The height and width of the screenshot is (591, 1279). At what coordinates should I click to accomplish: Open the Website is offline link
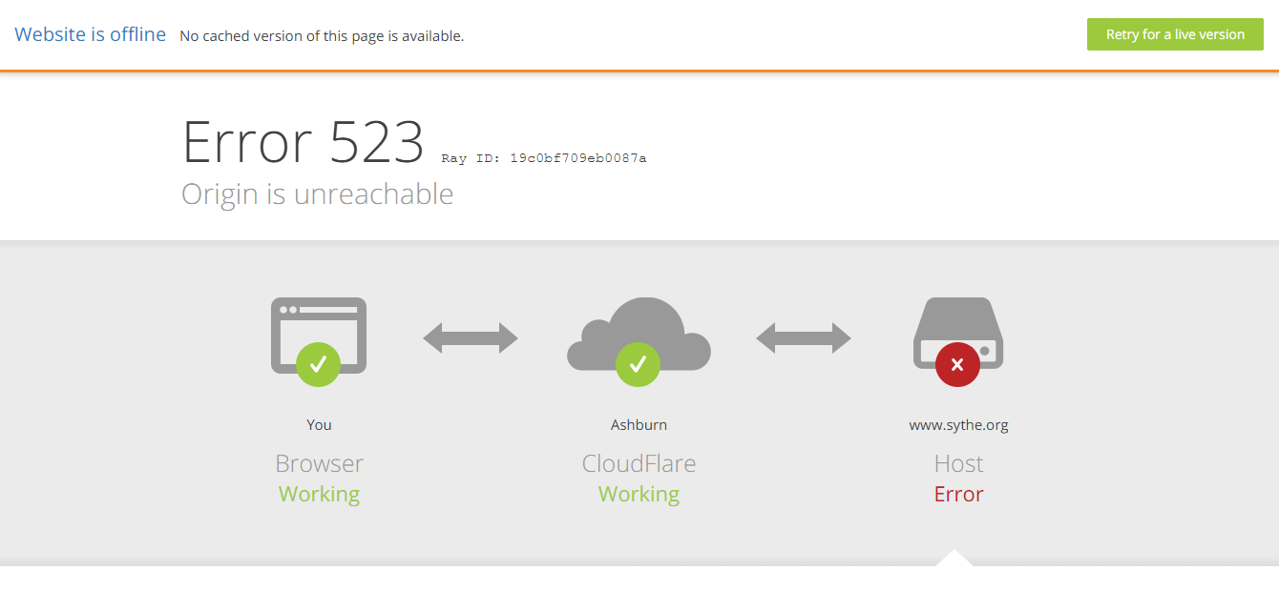click(90, 34)
